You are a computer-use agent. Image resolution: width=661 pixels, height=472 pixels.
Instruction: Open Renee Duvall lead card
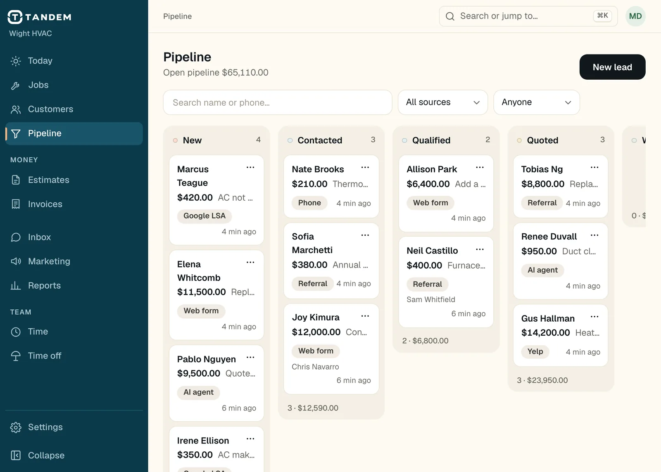[x=561, y=261]
